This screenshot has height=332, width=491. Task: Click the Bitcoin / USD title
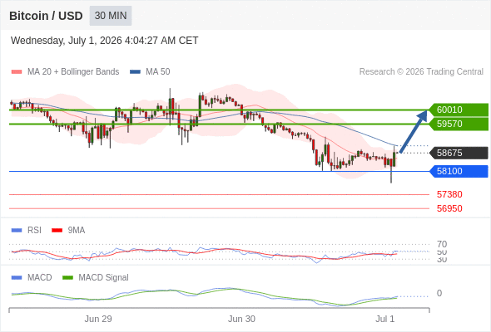point(46,16)
